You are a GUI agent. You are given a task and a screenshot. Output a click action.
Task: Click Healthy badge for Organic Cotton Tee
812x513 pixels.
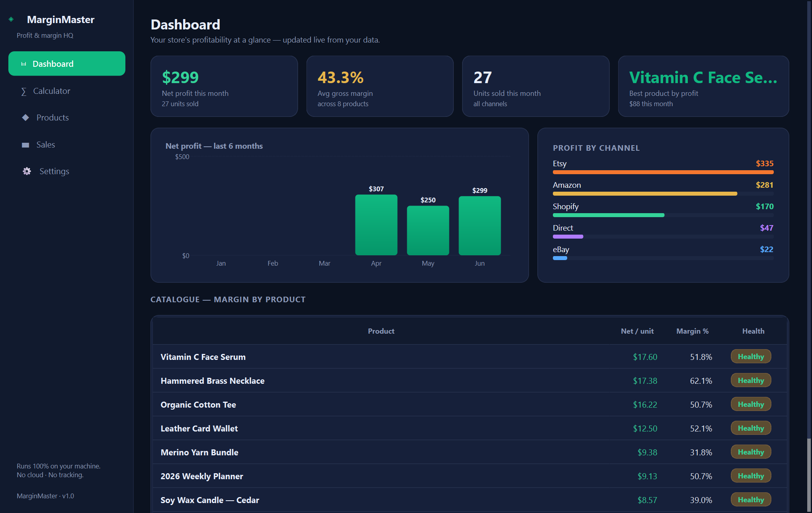(751, 404)
